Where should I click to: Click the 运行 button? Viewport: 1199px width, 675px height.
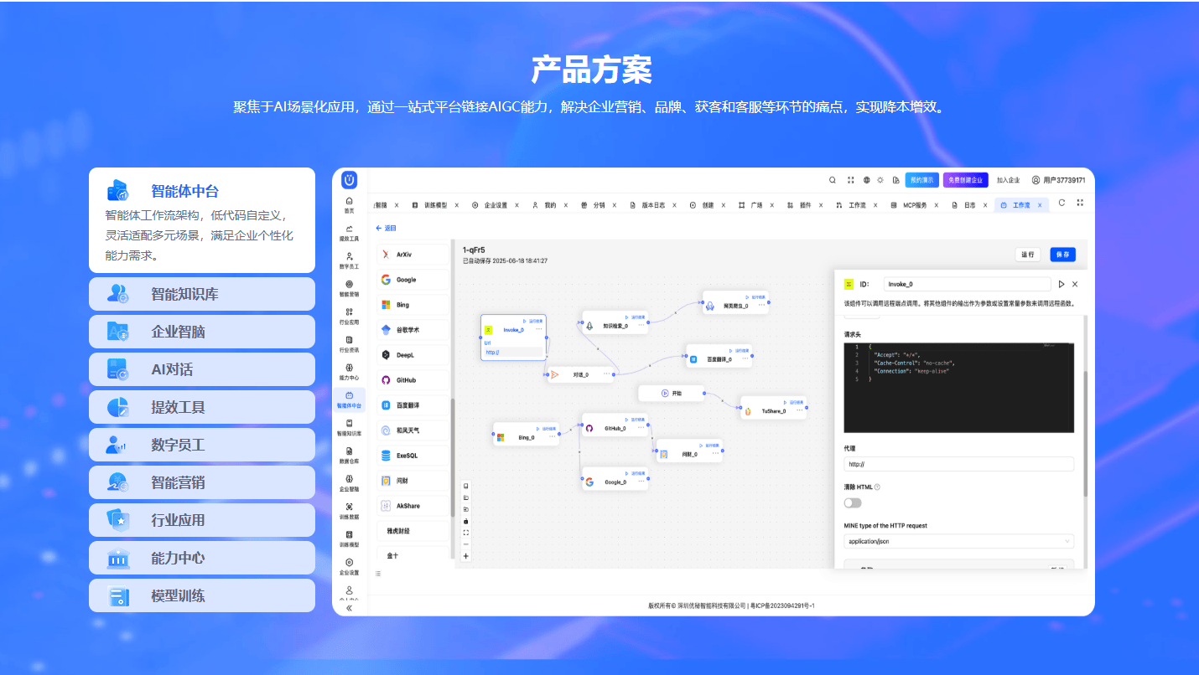tap(1029, 255)
